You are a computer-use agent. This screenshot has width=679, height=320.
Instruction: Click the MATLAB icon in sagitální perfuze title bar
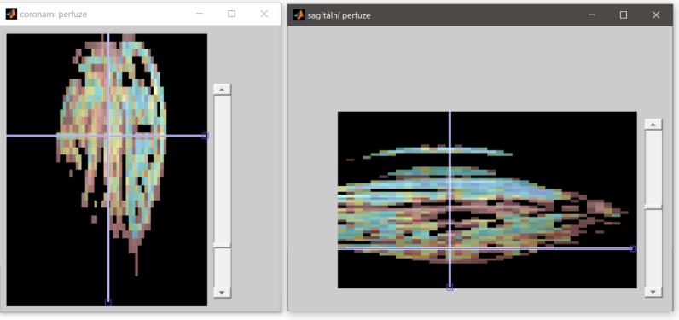click(299, 15)
